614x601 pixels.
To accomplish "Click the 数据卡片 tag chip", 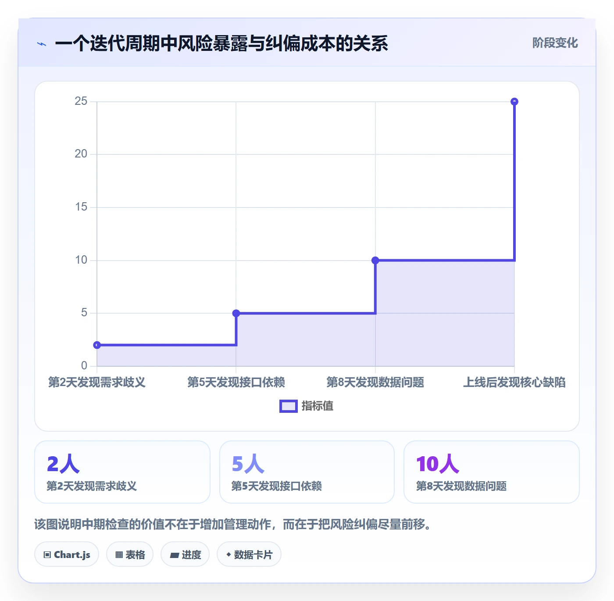I will tap(249, 554).
